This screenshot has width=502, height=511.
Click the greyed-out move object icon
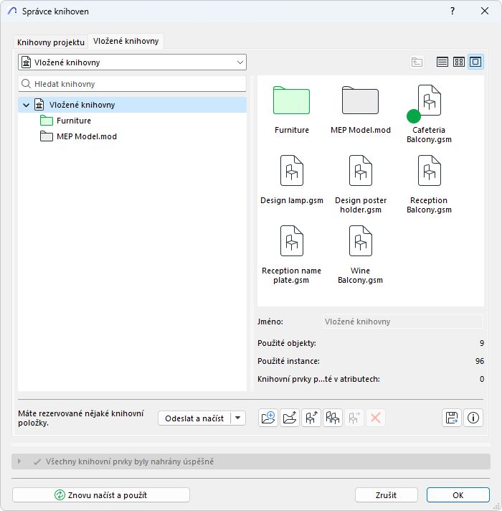354,418
